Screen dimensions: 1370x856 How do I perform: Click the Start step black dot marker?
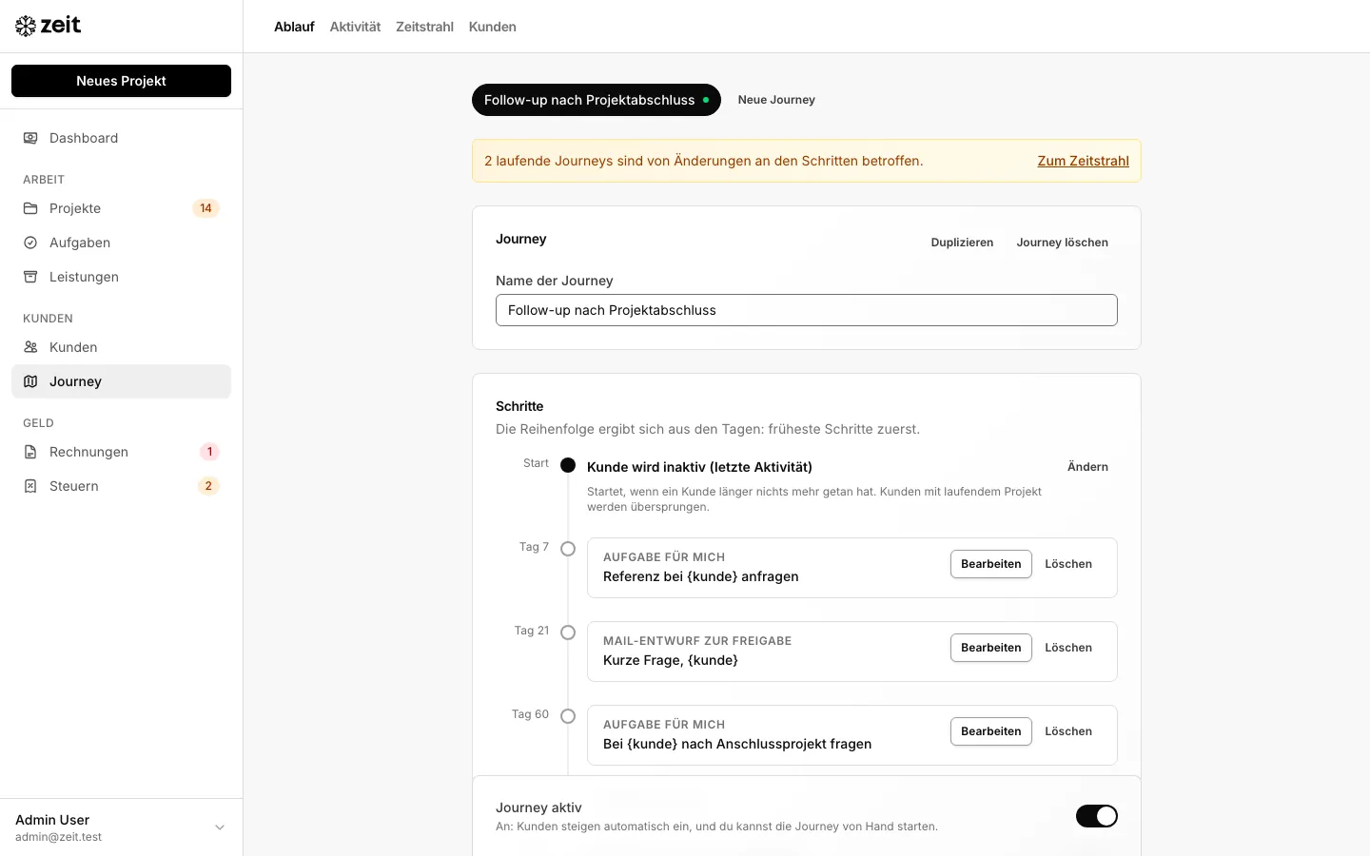point(568,465)
